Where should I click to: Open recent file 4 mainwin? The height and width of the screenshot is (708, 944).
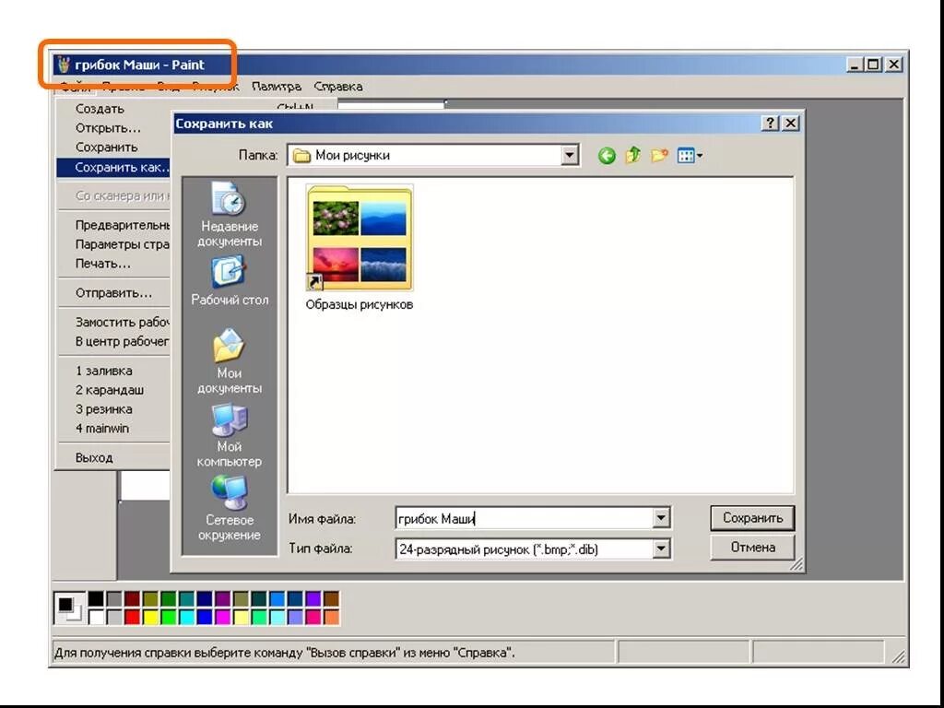[101, 429]
